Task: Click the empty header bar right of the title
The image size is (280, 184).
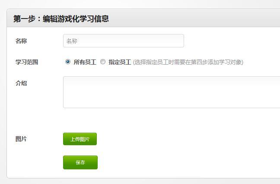Action: [x=194, y=19]
